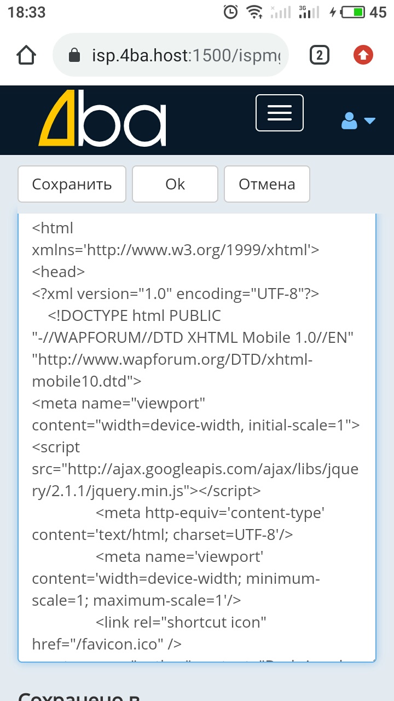Click the red update arrow icon
Image resolution: width=394 pixels, height=701 pixels.
(x=363, y=55)
